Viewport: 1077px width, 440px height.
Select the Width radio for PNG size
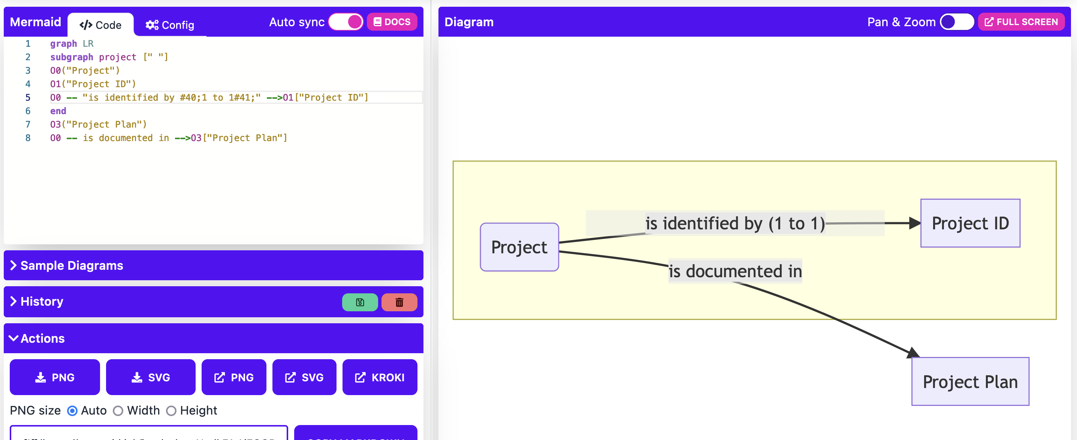coord(118,411)
